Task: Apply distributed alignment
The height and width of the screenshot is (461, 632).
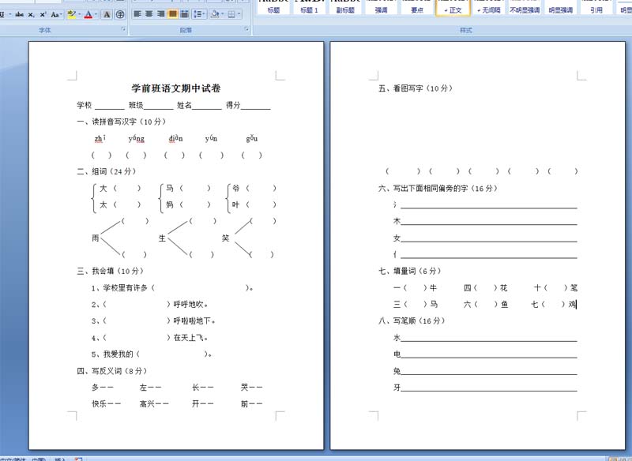Action: point(185,14)
